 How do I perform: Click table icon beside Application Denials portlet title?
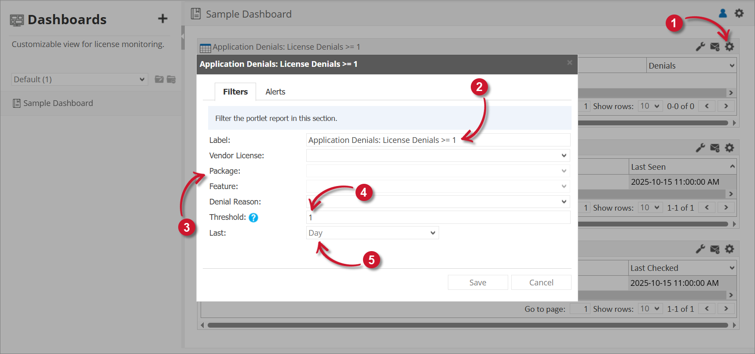pos(205,48)
